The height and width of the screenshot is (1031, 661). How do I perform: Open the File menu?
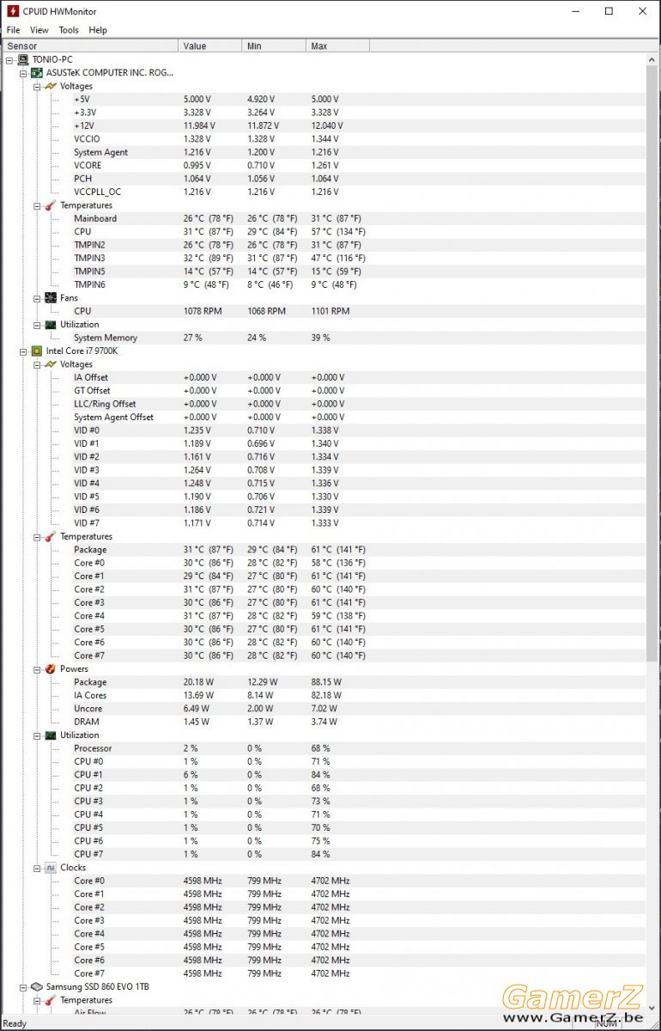13,30
